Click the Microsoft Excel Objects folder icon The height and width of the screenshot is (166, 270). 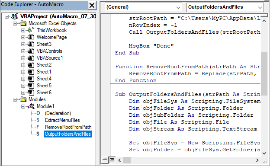click(23, 23)
